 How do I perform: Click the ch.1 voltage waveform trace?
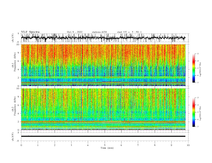pyautogui.click(x=103, y=38)
